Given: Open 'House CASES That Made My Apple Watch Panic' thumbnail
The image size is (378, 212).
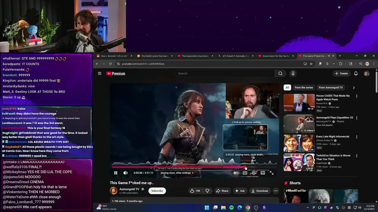Looking at the screenshot, I should tap(299, 103).
